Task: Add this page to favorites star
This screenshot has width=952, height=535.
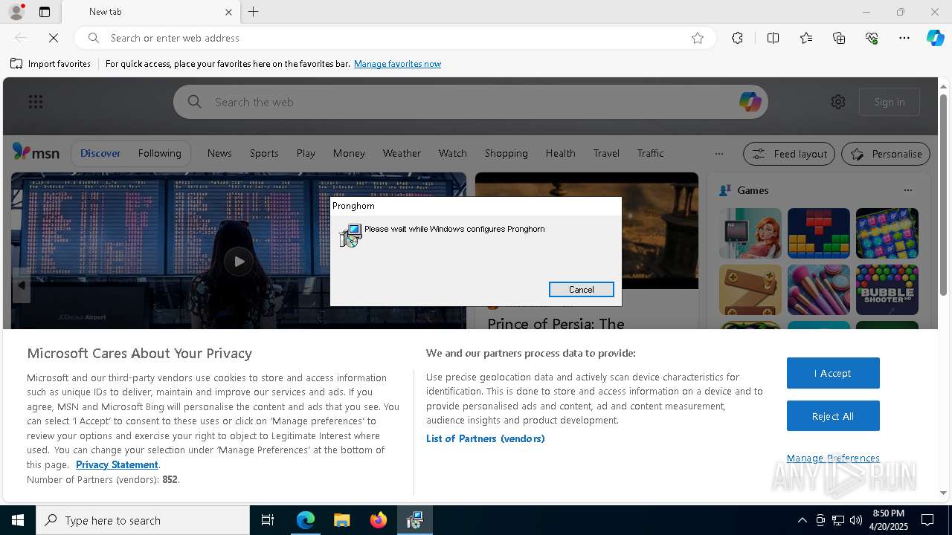Action: tap(698, 38)
